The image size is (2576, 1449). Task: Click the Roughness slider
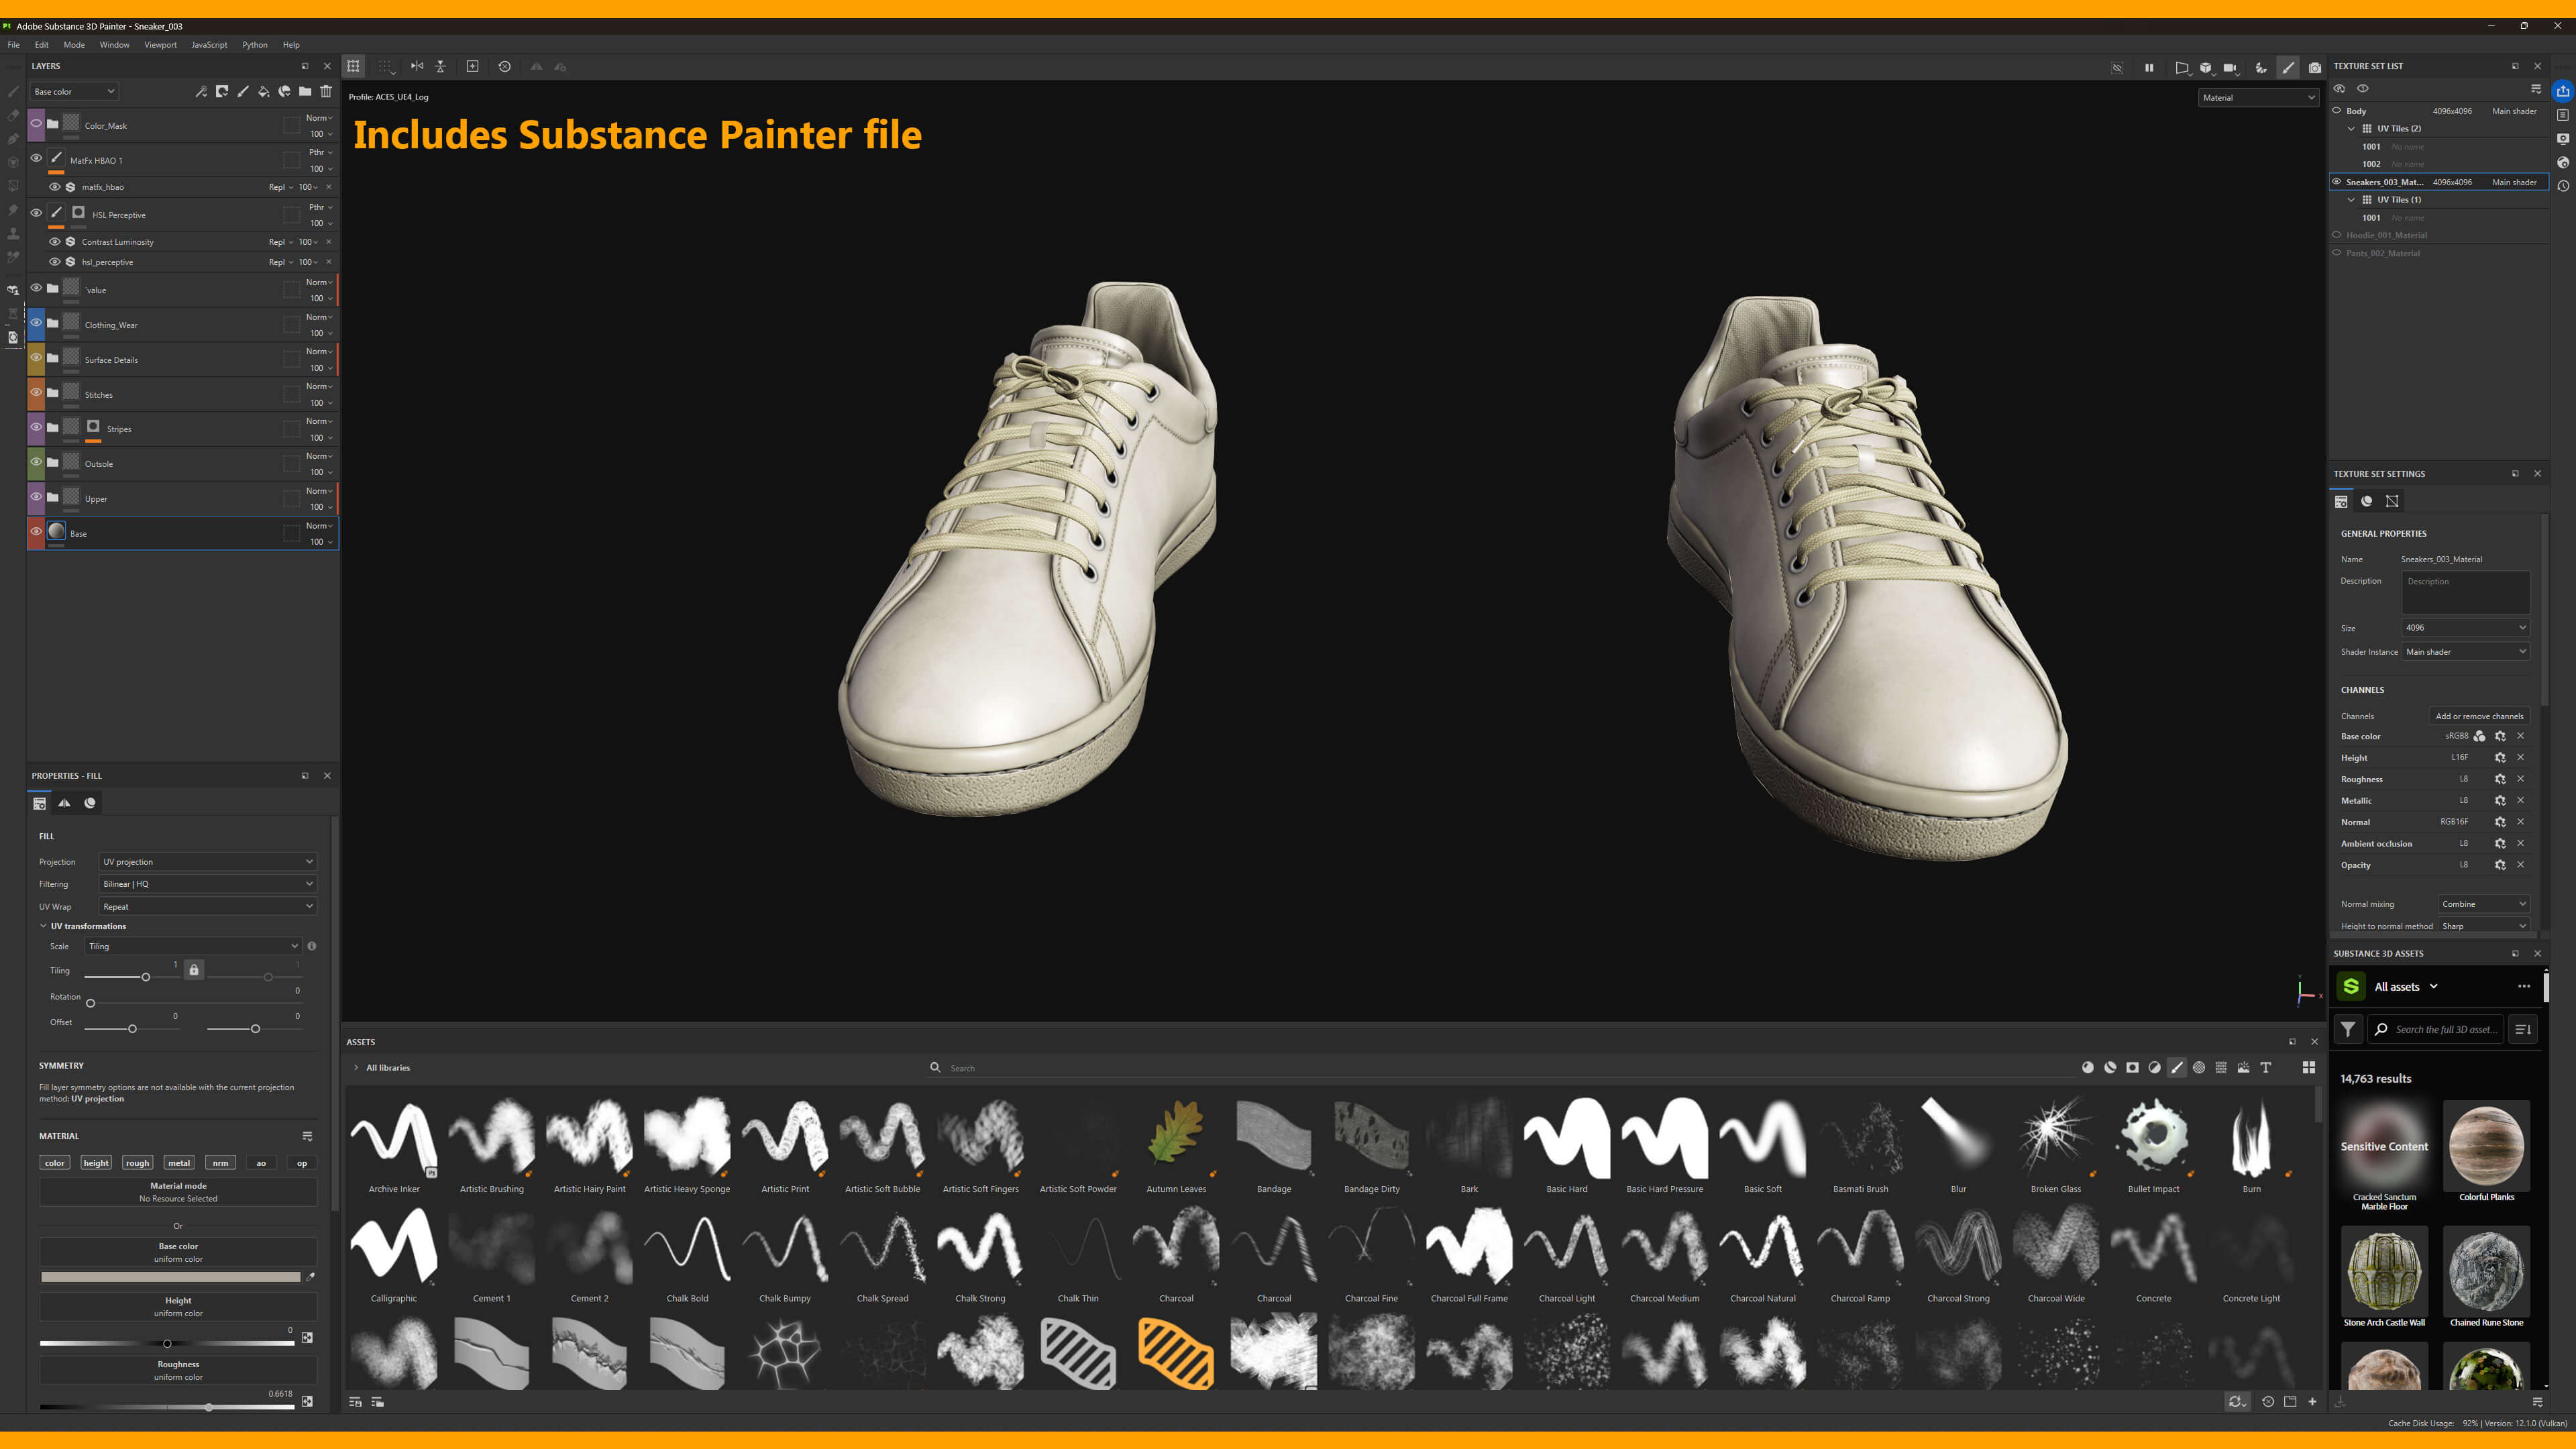point(167,1407)
